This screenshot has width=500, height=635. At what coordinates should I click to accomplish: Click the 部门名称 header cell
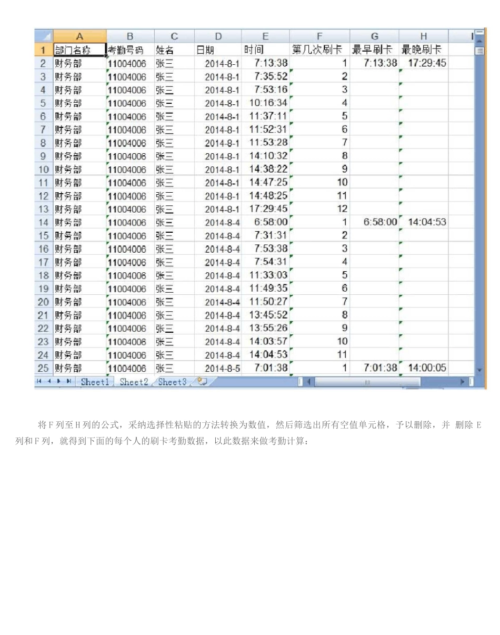79,50
